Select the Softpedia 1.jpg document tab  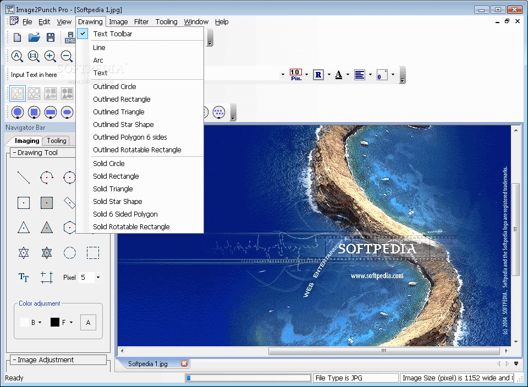pos(148,364)
